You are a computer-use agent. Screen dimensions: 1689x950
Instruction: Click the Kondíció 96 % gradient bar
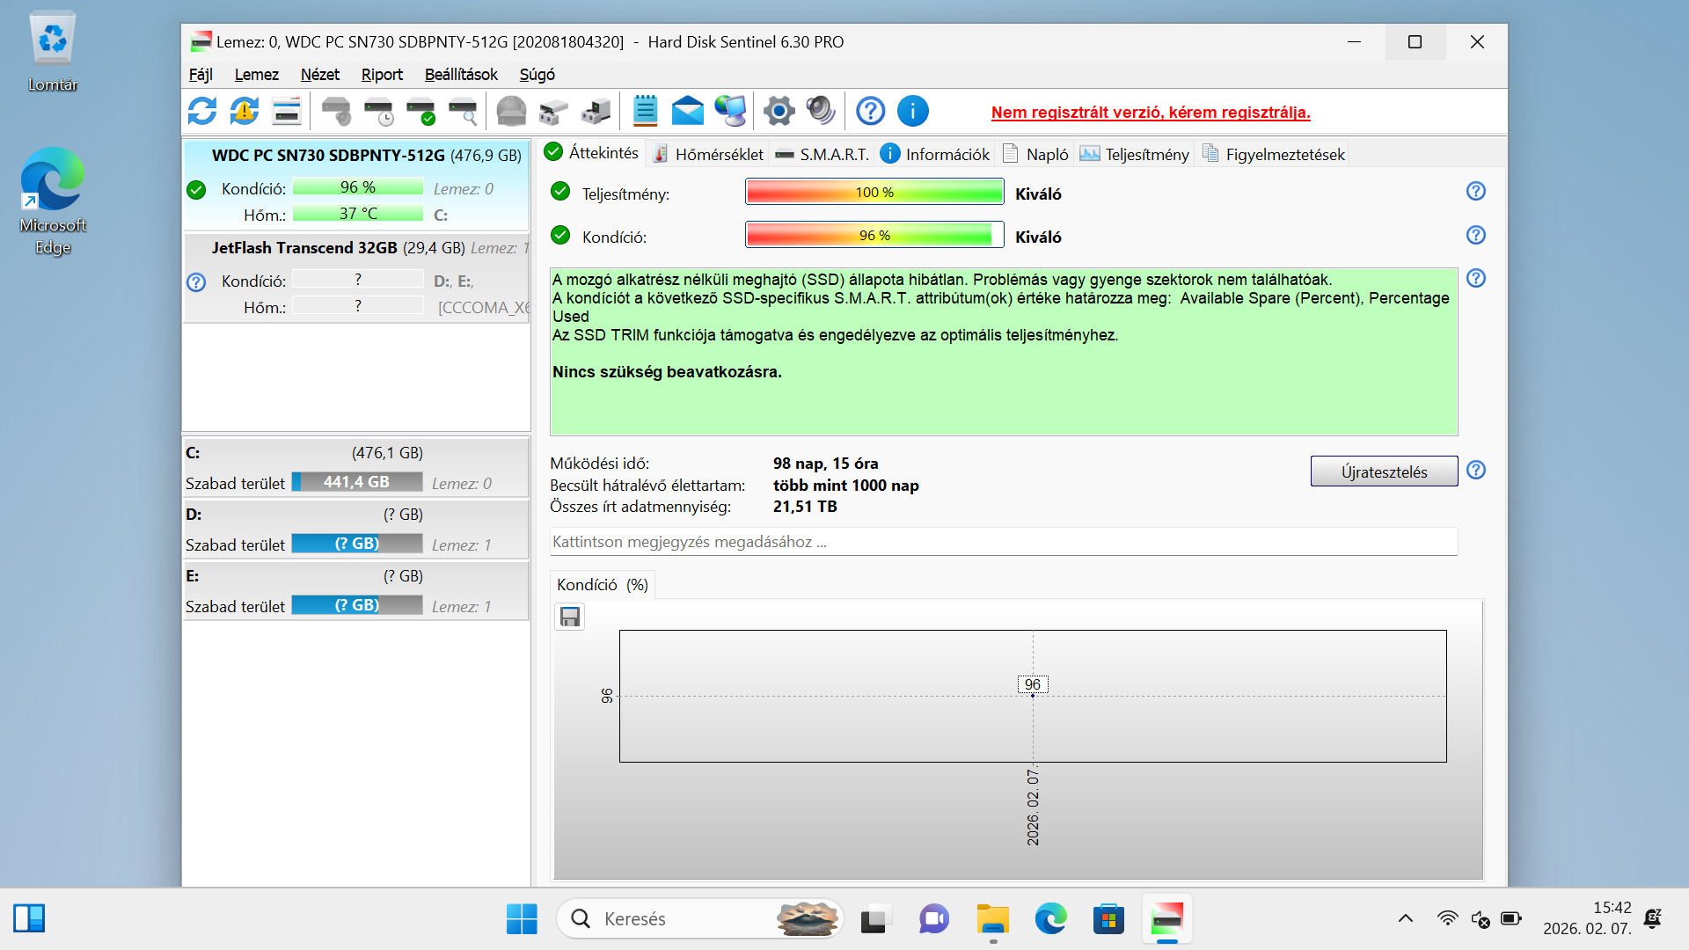click(x=874, y=235)
